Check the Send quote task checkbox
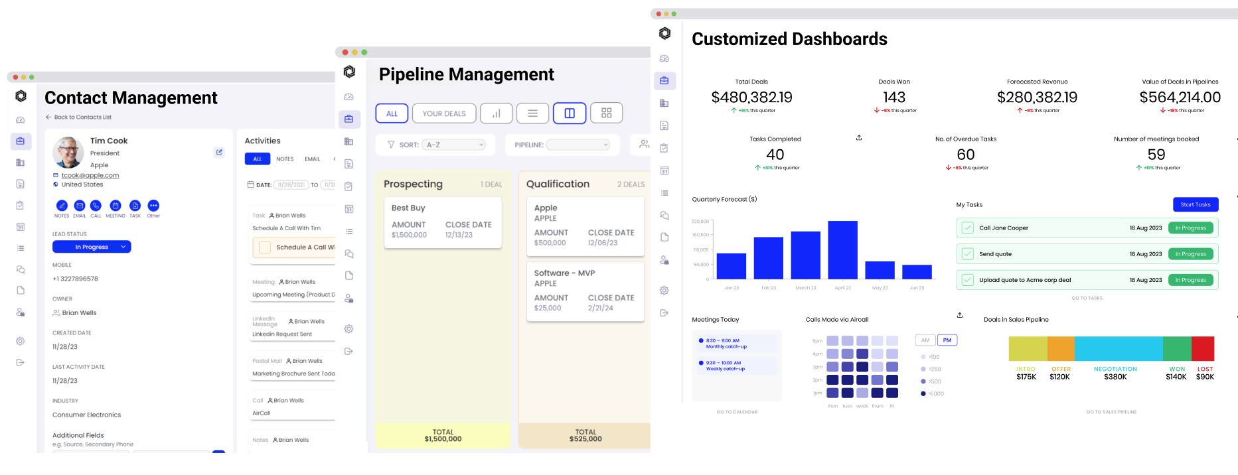The width and height of the screenshot is (1238, 475). click(x=968, y=253)
